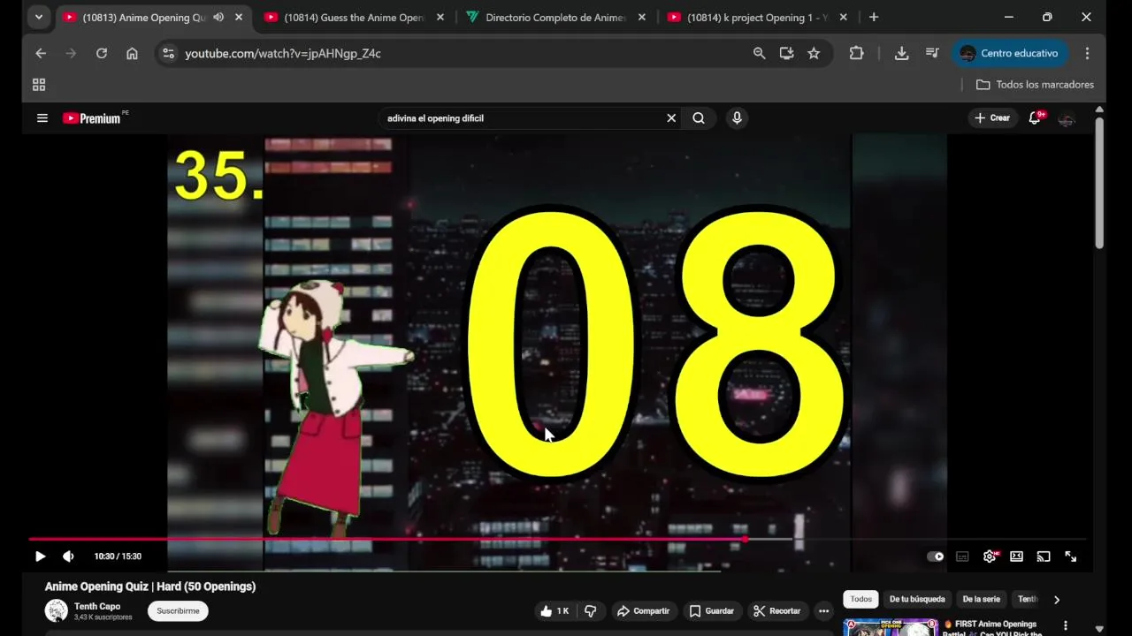1132x636 pixels.
Task: Open apps grid in bookmarks bar
Action: coord(39,85)
